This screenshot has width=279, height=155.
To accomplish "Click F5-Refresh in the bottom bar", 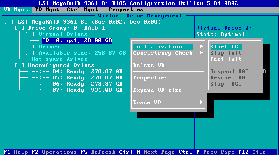I will pyautogui.click(x=98, y=152).
